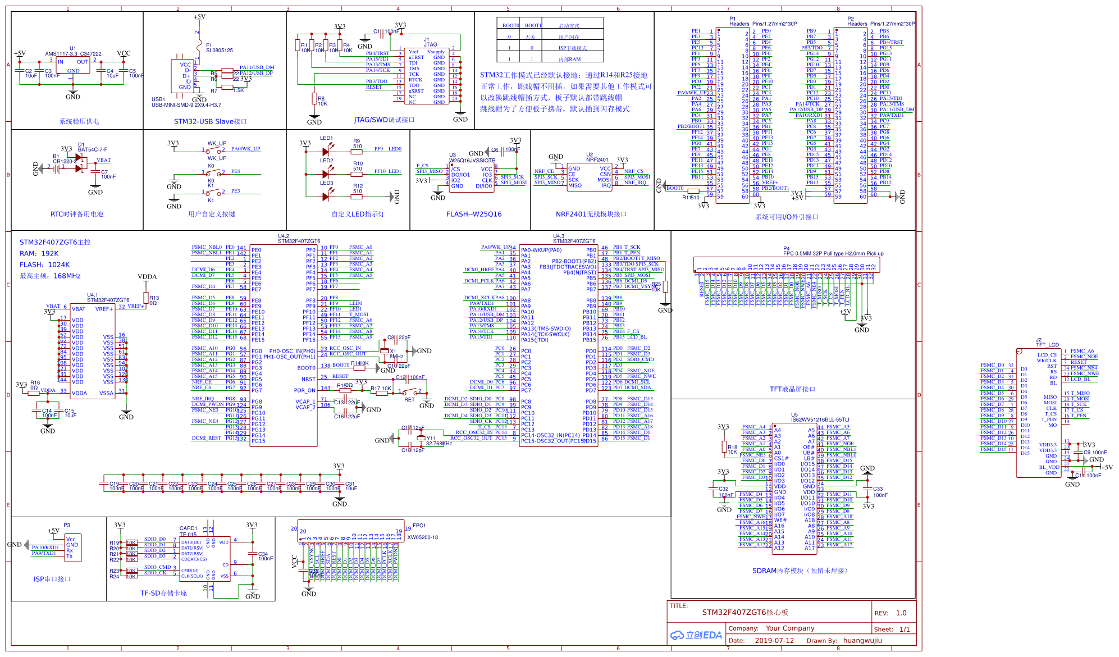
Task: Click the BOOT0/BOOT1 boot mode table
Action: tap(550, 39)
